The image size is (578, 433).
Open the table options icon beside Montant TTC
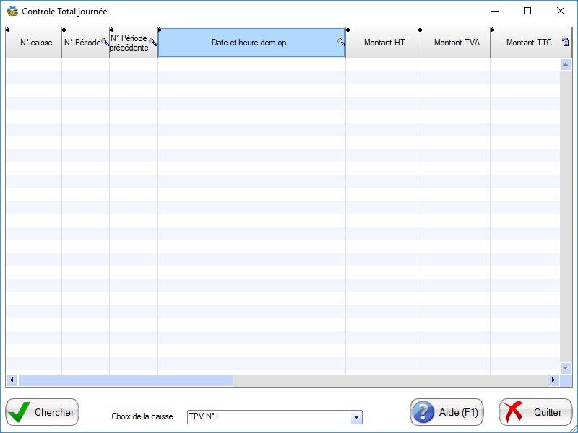(566, 43)
